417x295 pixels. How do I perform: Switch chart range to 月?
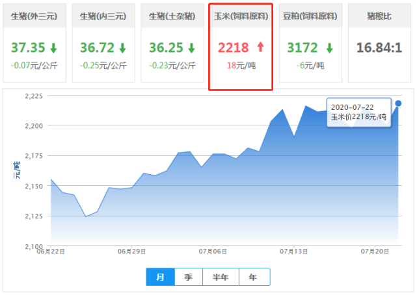click(x=161, y=277)
